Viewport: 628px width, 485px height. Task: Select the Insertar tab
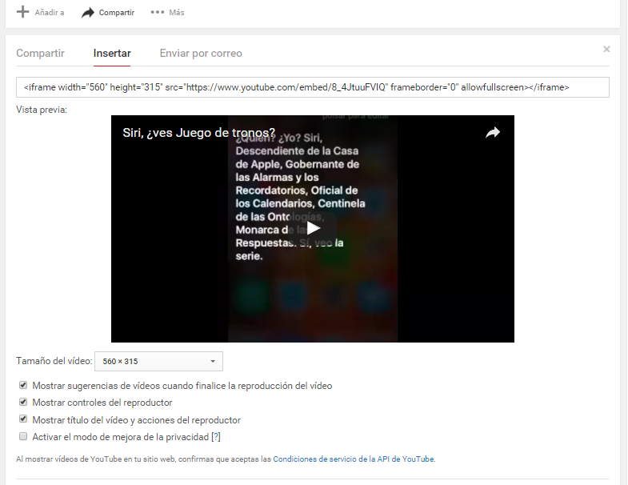(112, 54)
